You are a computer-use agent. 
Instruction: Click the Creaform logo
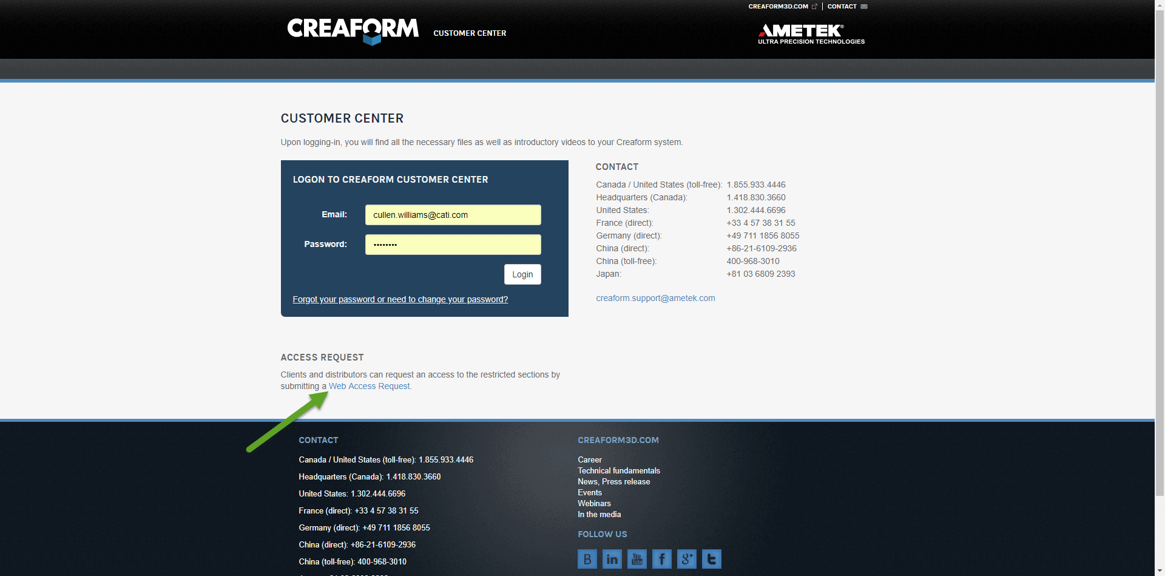(x=353, y=31)
